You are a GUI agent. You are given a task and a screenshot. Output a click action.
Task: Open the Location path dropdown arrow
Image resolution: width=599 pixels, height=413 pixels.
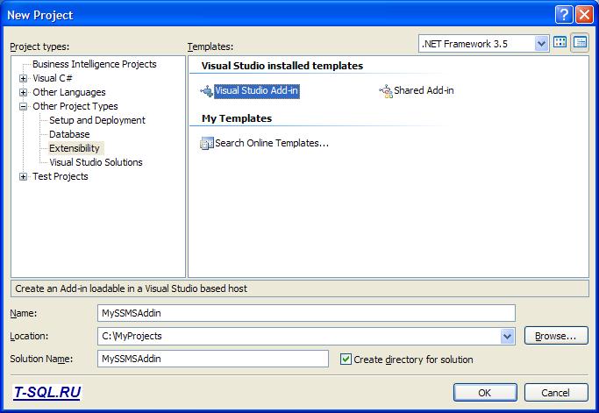click(x=507, y=336)
